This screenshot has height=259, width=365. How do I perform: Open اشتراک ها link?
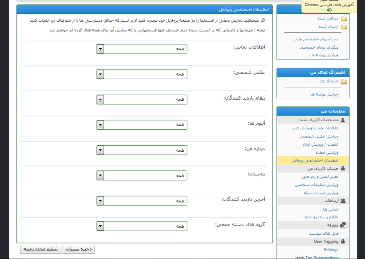pos(329,81)
